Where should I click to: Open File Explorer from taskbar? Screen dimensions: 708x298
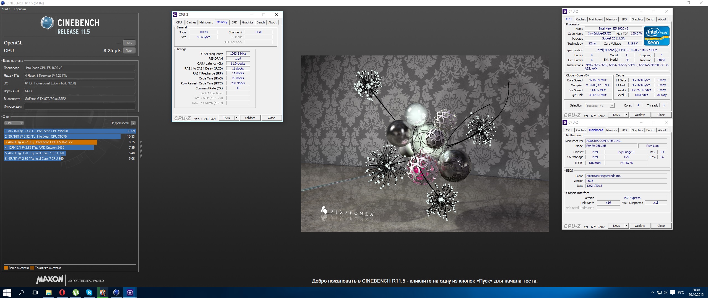48,292
